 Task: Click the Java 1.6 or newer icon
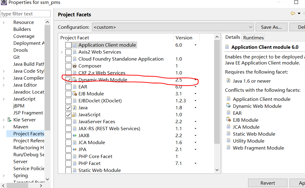pyautogui.click(x=229, y=81)
